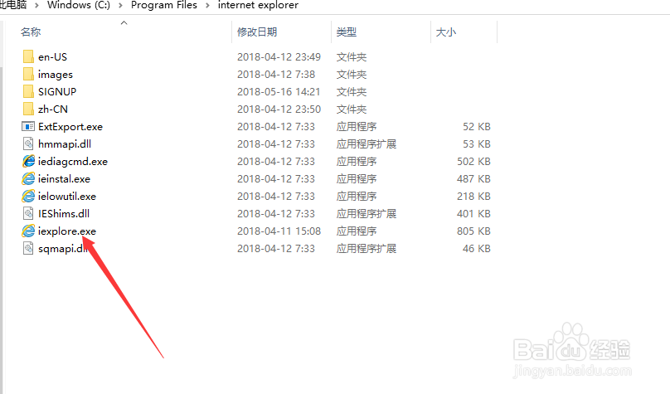The image size is (670, 394).
Task: Click the 2018-04-12 23:50 date of zh-CN
Action: pyautogui.click(x=279, y=109)
